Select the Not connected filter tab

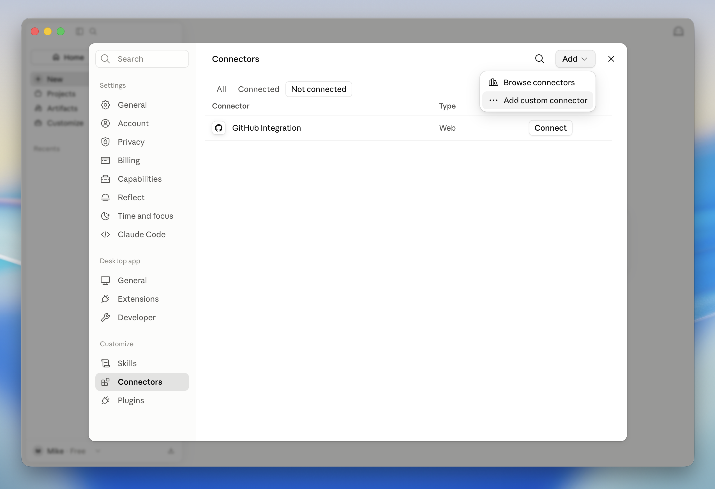pyautogui.click(x=319, y=89)
